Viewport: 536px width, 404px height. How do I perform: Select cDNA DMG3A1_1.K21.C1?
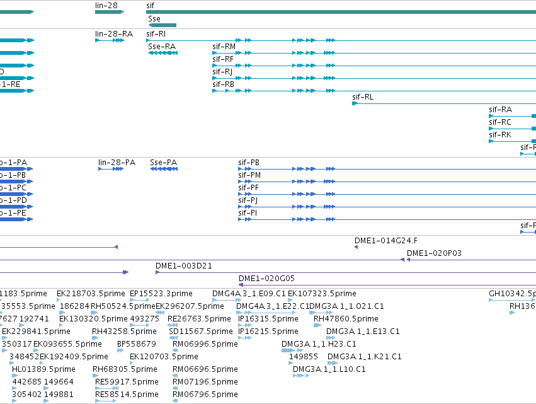(365, 357)
